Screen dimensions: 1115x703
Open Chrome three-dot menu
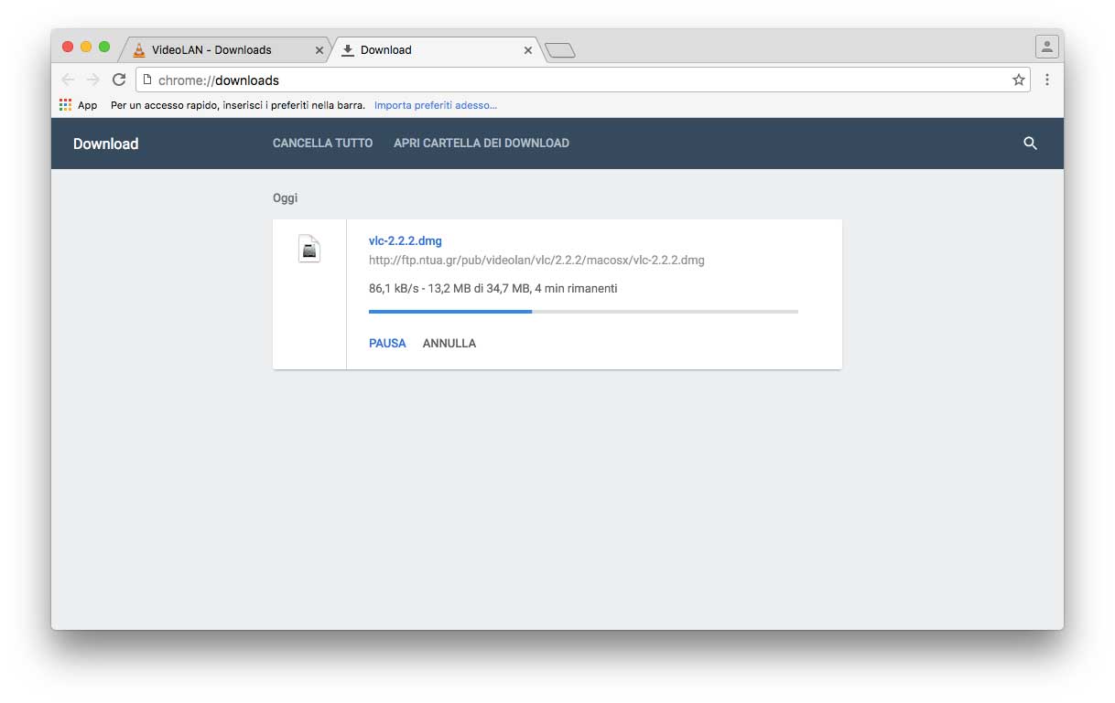point(1047,80)
